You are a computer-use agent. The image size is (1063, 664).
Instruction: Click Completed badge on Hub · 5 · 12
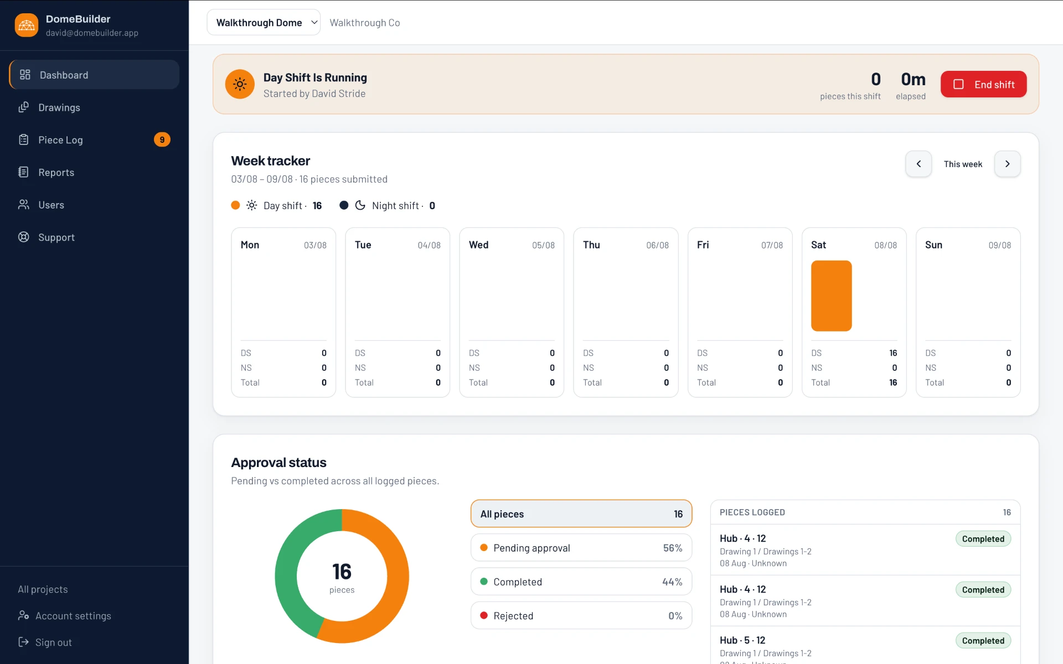pos(983,640)
